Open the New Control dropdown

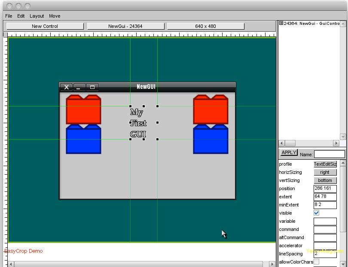point(45,26)
